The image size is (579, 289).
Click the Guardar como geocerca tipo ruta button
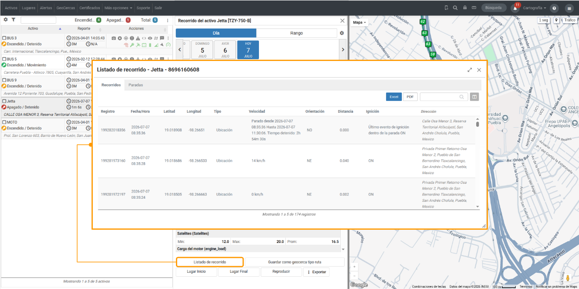coord(295,262)
